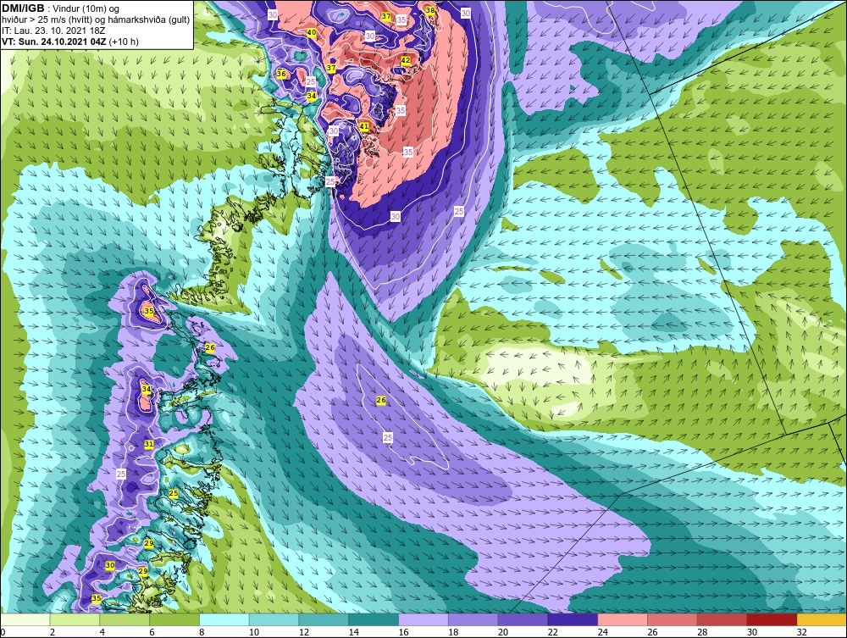The image size is (847, 638).
Task: Click the legend scale number 22
Action: [x=552, y=632]
